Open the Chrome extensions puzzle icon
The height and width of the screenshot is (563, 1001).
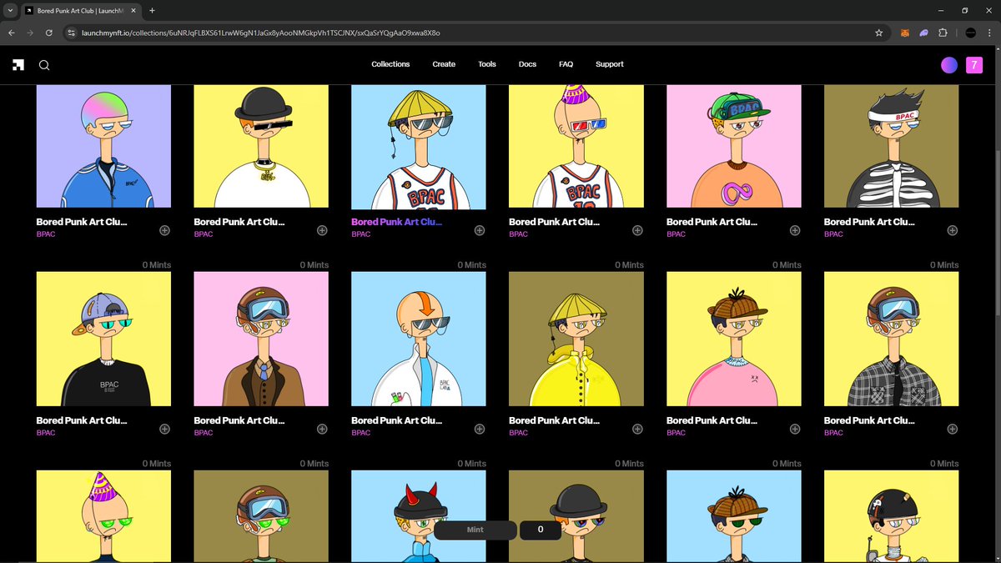pyautogui.click(x=943, y=33)
